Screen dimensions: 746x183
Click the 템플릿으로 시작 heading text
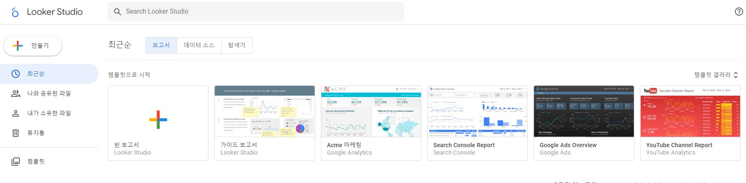(129, 75)
